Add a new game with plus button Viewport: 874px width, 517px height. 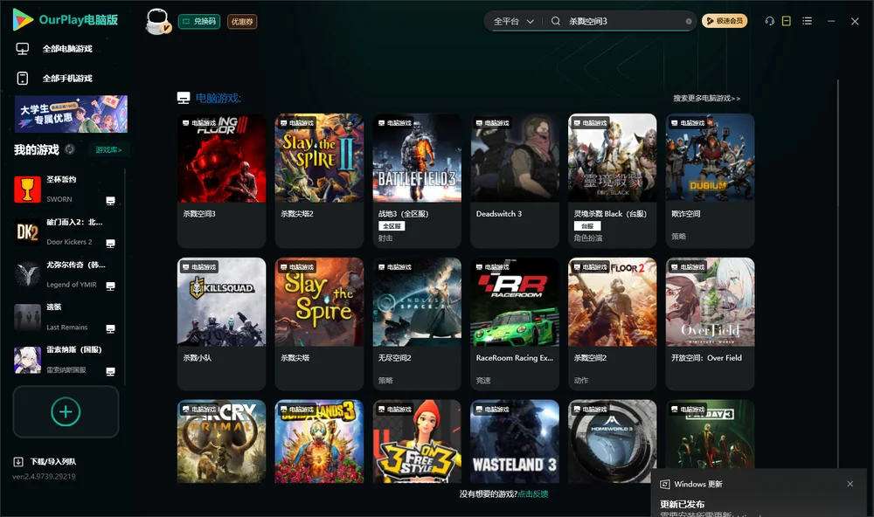(66, 411)
